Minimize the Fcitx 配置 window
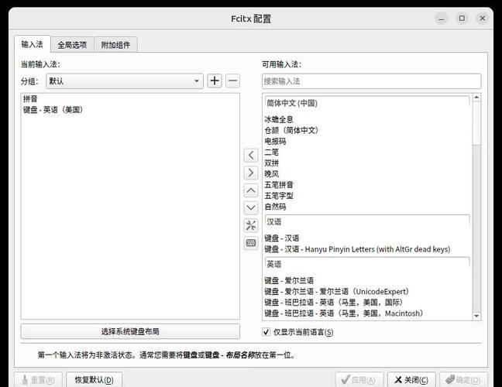The width and height of the screenshot is (502, 387). coord(442,19)
